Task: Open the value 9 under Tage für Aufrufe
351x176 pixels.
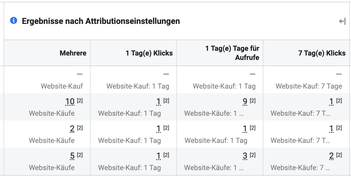Action: (x=245, y=102)
